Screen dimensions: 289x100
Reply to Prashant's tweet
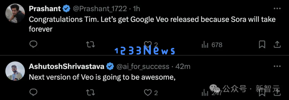click(x=33, y=44)
